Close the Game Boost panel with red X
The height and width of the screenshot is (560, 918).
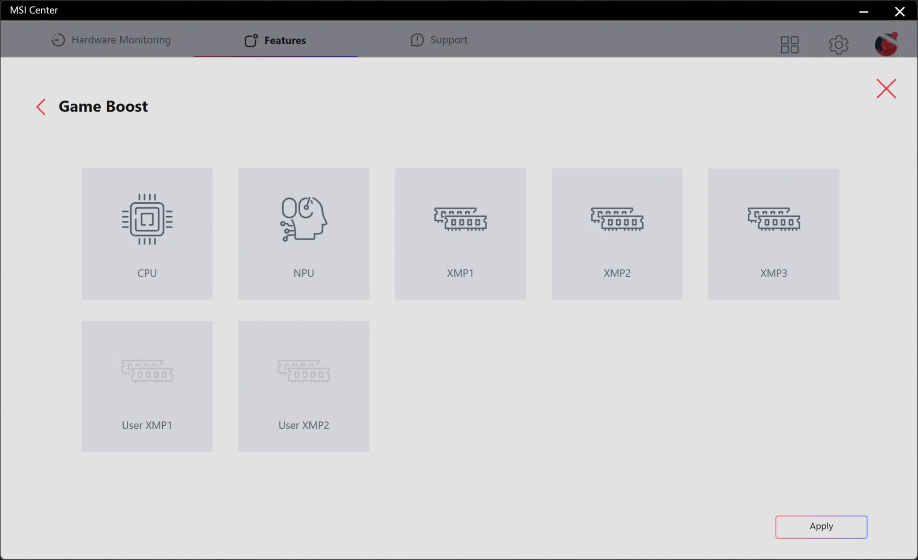click(x=886, y=89)
